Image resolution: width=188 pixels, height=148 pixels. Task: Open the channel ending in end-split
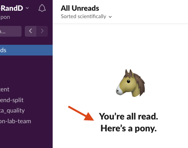pyautogui.click(x=12, y=100)
